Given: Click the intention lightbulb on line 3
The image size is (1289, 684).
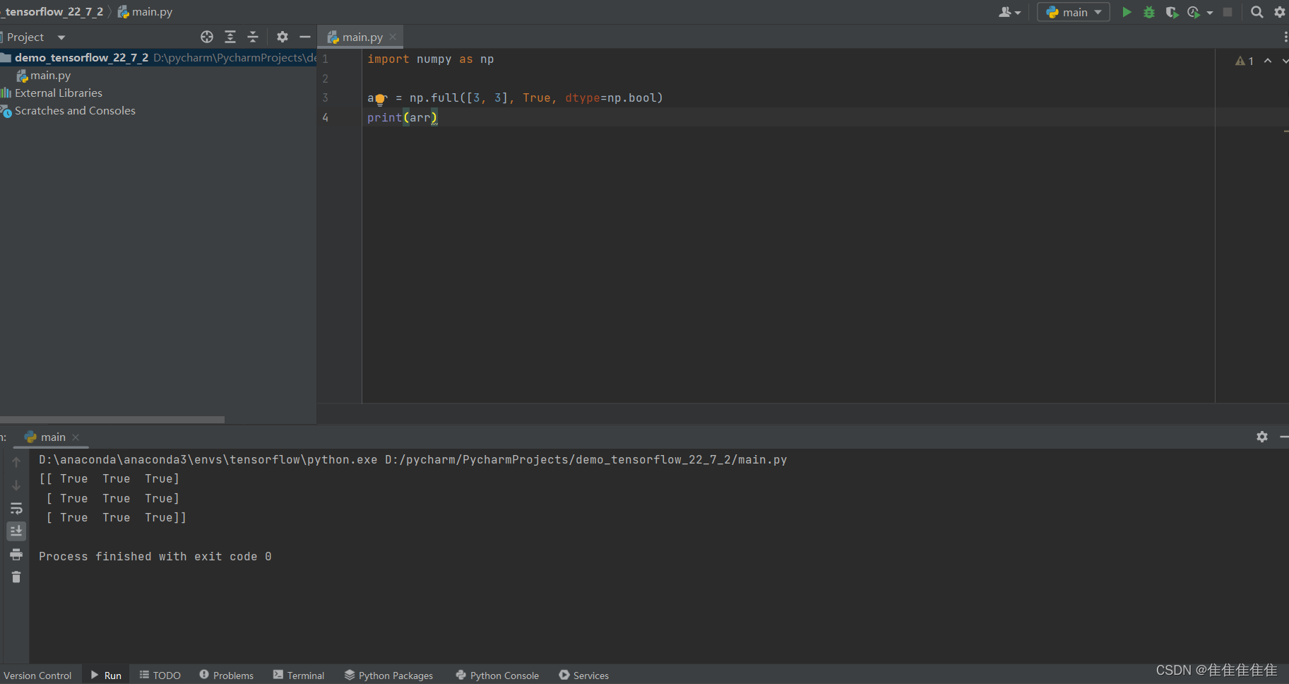Looking at the screenshot, I should pyautogui.click(x=380, y=100).
